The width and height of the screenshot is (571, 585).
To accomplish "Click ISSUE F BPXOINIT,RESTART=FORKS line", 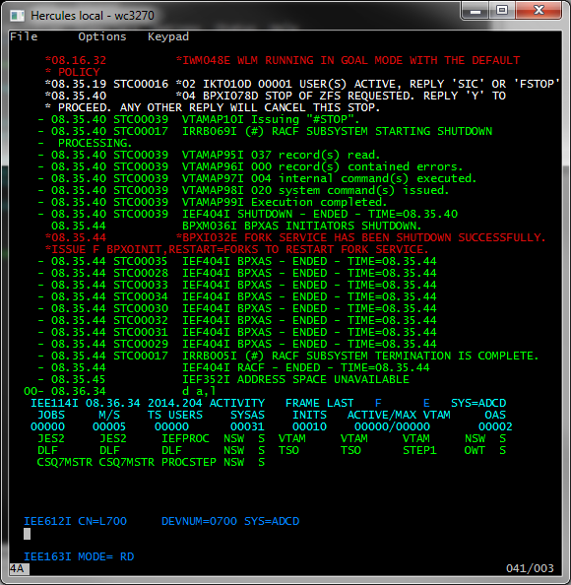I will click(x=237, y=249).
